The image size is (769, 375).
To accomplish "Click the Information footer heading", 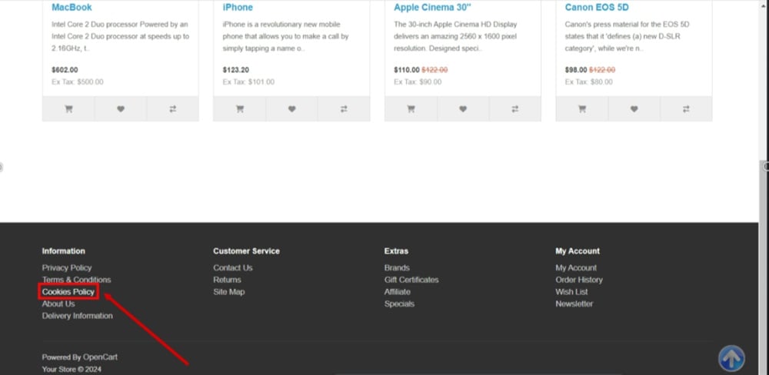I will pyautogui.click(x=64, y=251).
